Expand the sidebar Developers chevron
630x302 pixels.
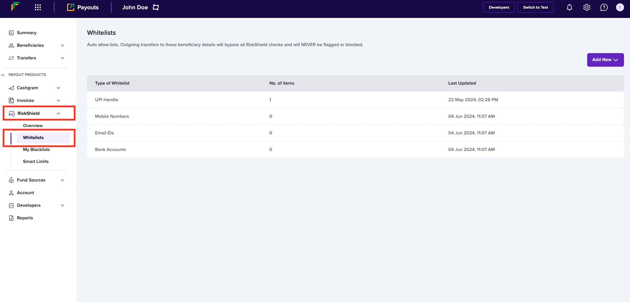[62, 205]
